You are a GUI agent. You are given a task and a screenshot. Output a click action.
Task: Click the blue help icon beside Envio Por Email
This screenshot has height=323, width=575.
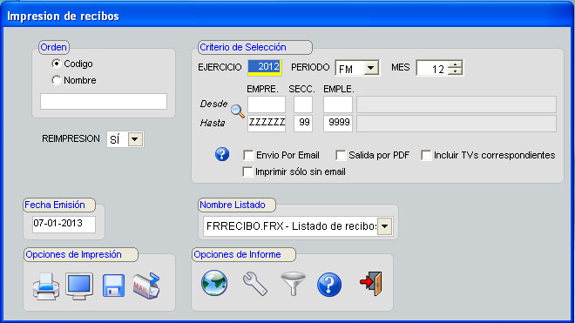click(222, 154)
